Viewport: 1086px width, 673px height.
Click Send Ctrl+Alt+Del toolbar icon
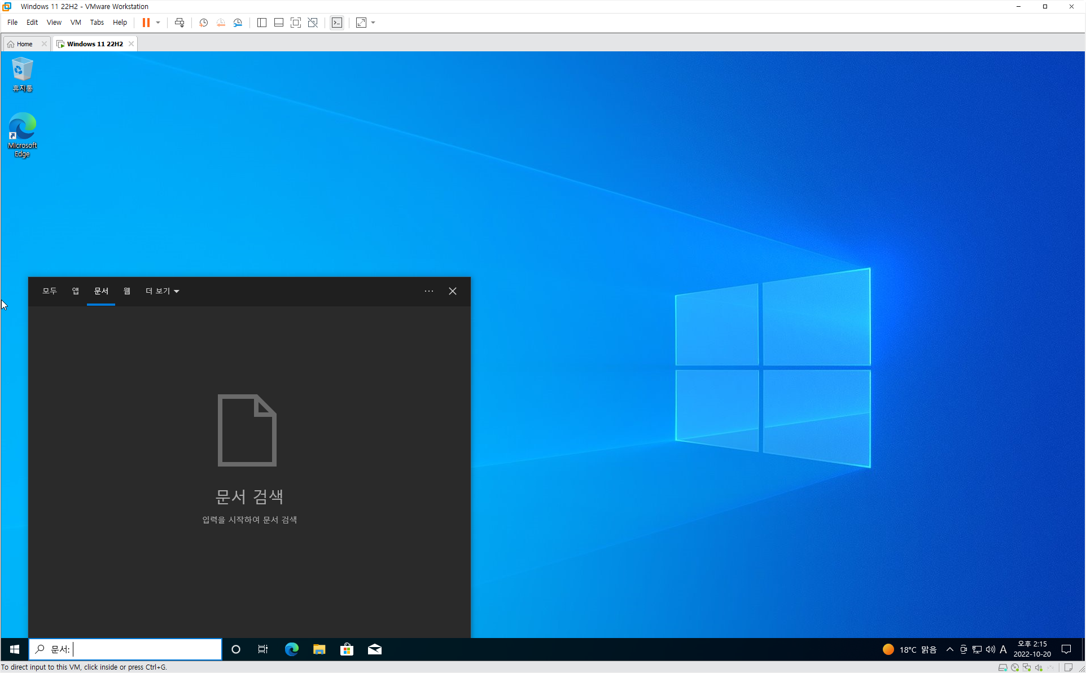[179, 23]
